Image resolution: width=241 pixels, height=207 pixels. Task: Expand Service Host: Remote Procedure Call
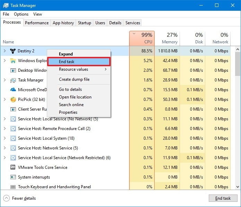(x=5, y=129)
